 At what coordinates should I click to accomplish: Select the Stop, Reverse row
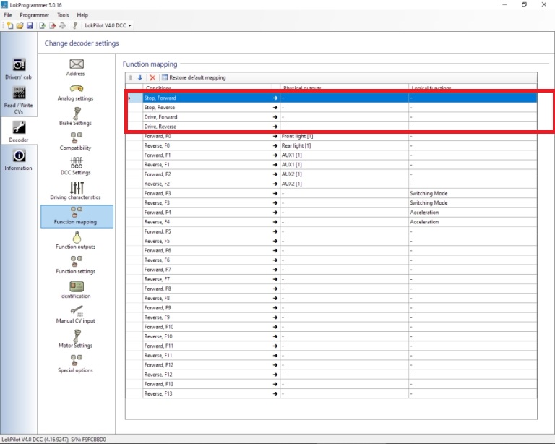[331, 107]
